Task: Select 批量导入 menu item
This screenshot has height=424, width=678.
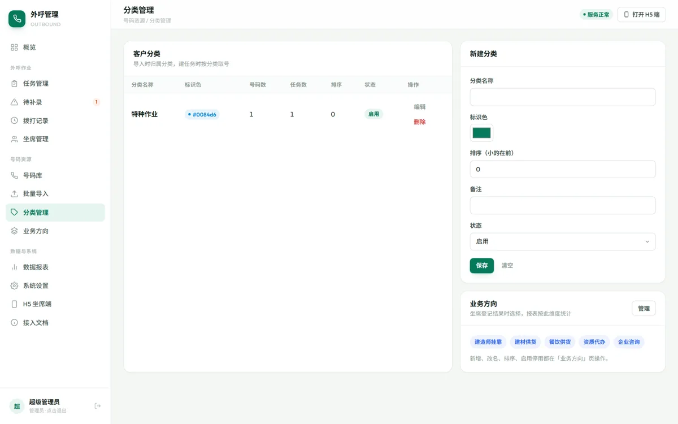Action: tap(55, 194)
